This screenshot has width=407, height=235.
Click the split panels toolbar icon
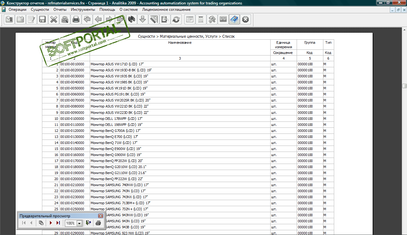pos(223,20)
